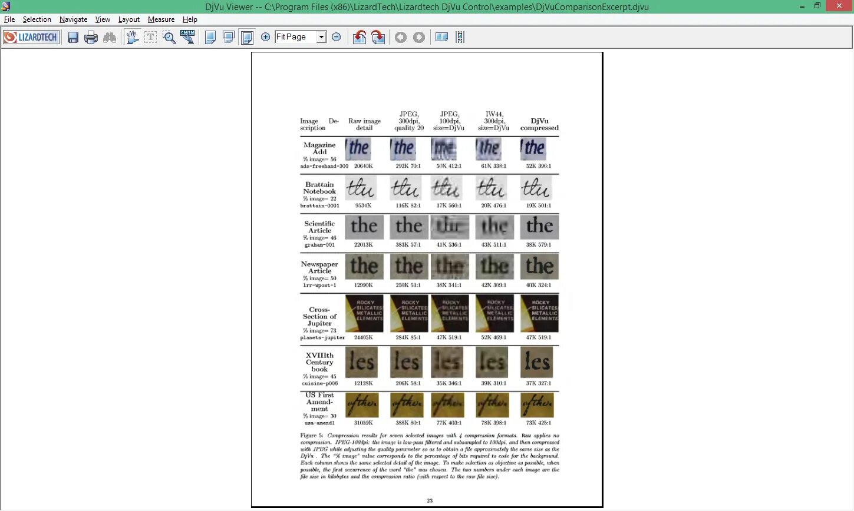
Task: Toggle the thumbnails panel icon
Action: pyautogui.click(x=441, y=38)
